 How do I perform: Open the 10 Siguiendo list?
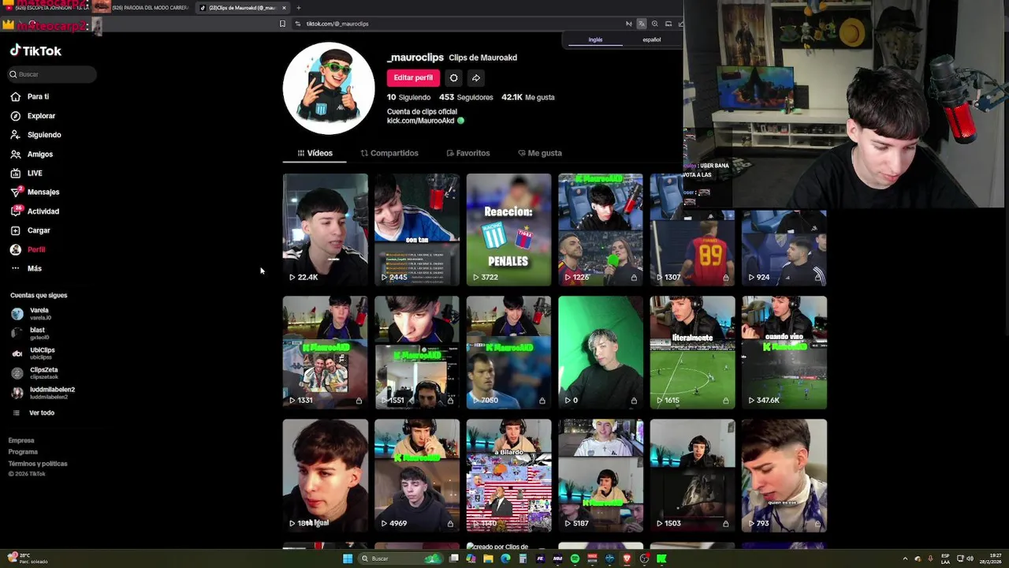tap(408, 97)
